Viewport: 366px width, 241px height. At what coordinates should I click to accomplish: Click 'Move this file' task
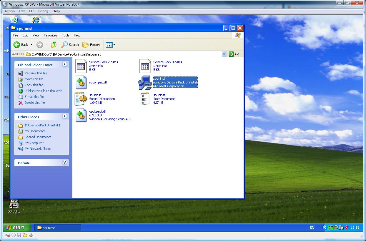(34, 79)
